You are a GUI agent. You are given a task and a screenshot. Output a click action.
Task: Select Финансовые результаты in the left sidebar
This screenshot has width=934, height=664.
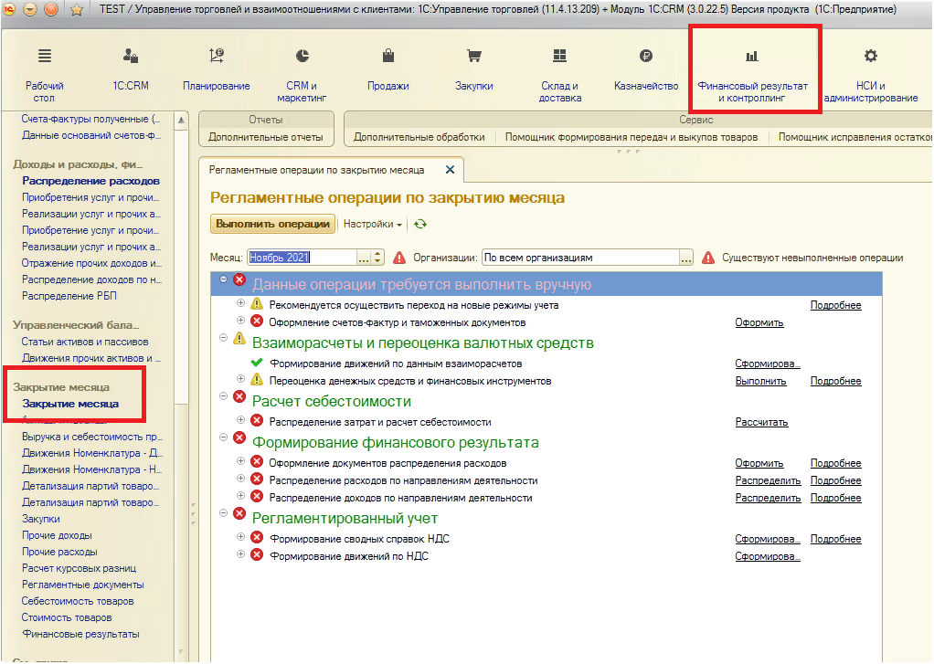[80, 634]
